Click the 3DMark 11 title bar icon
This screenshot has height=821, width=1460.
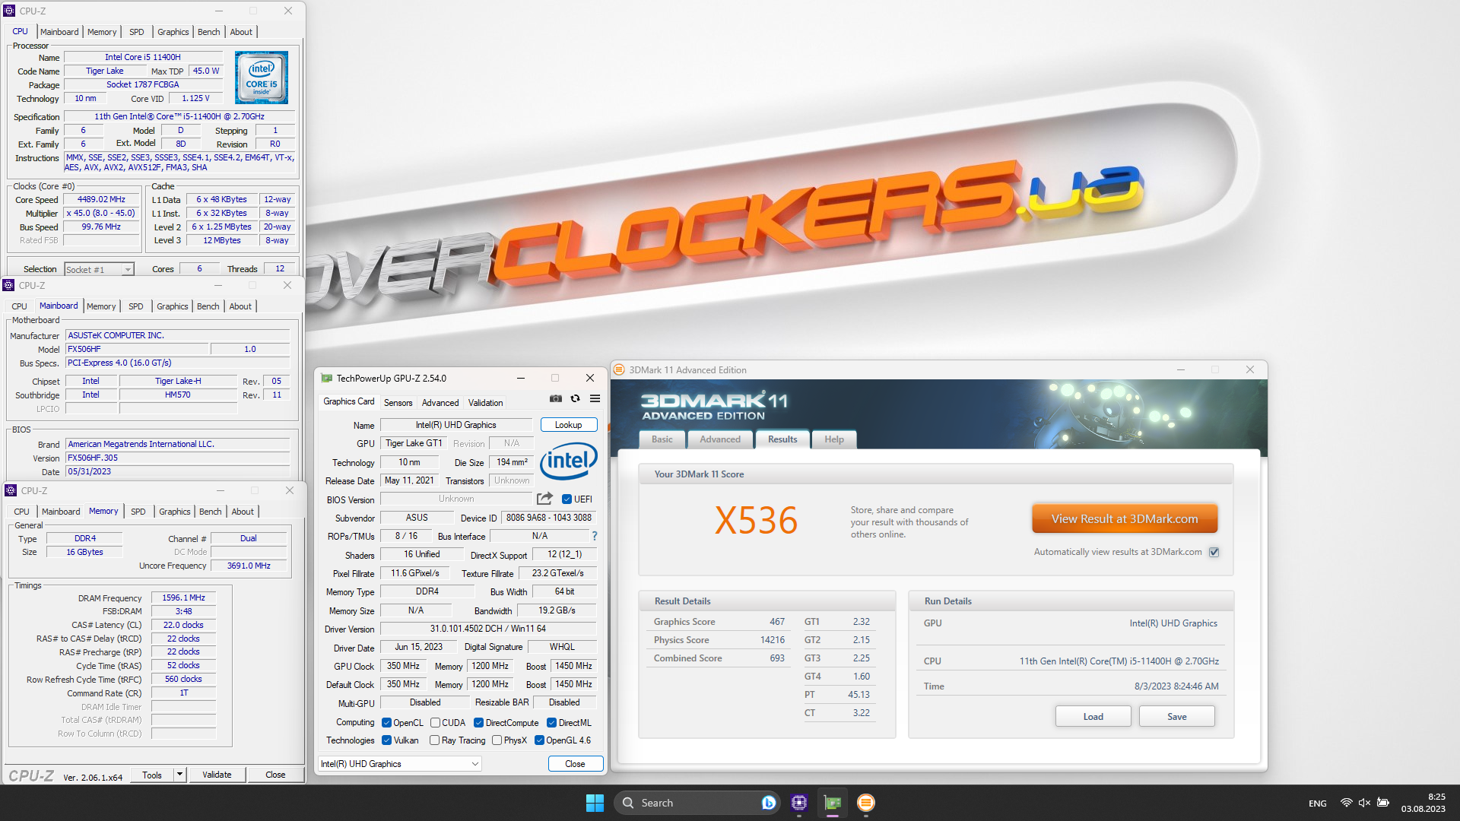click(619, 370)
